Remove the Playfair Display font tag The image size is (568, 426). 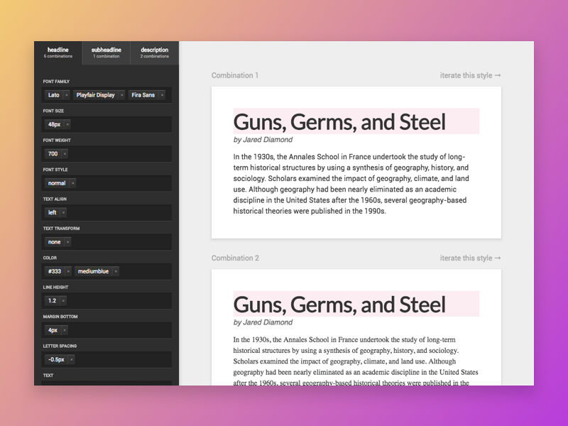click(121, 95)
